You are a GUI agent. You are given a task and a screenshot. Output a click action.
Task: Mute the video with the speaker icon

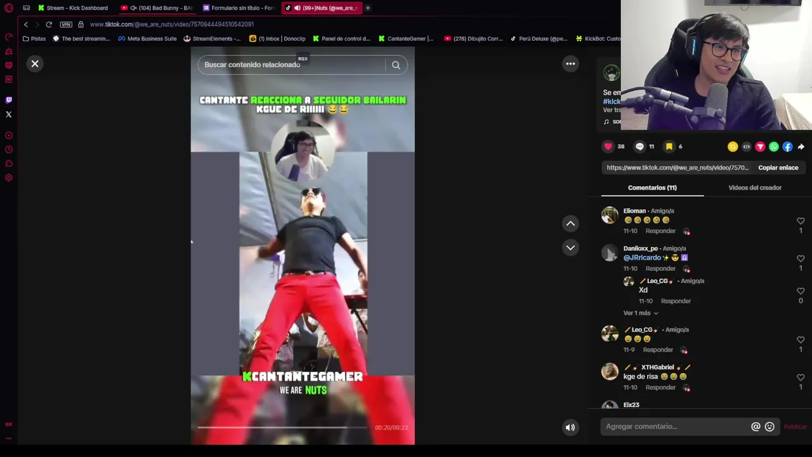[x=570, y=427]
